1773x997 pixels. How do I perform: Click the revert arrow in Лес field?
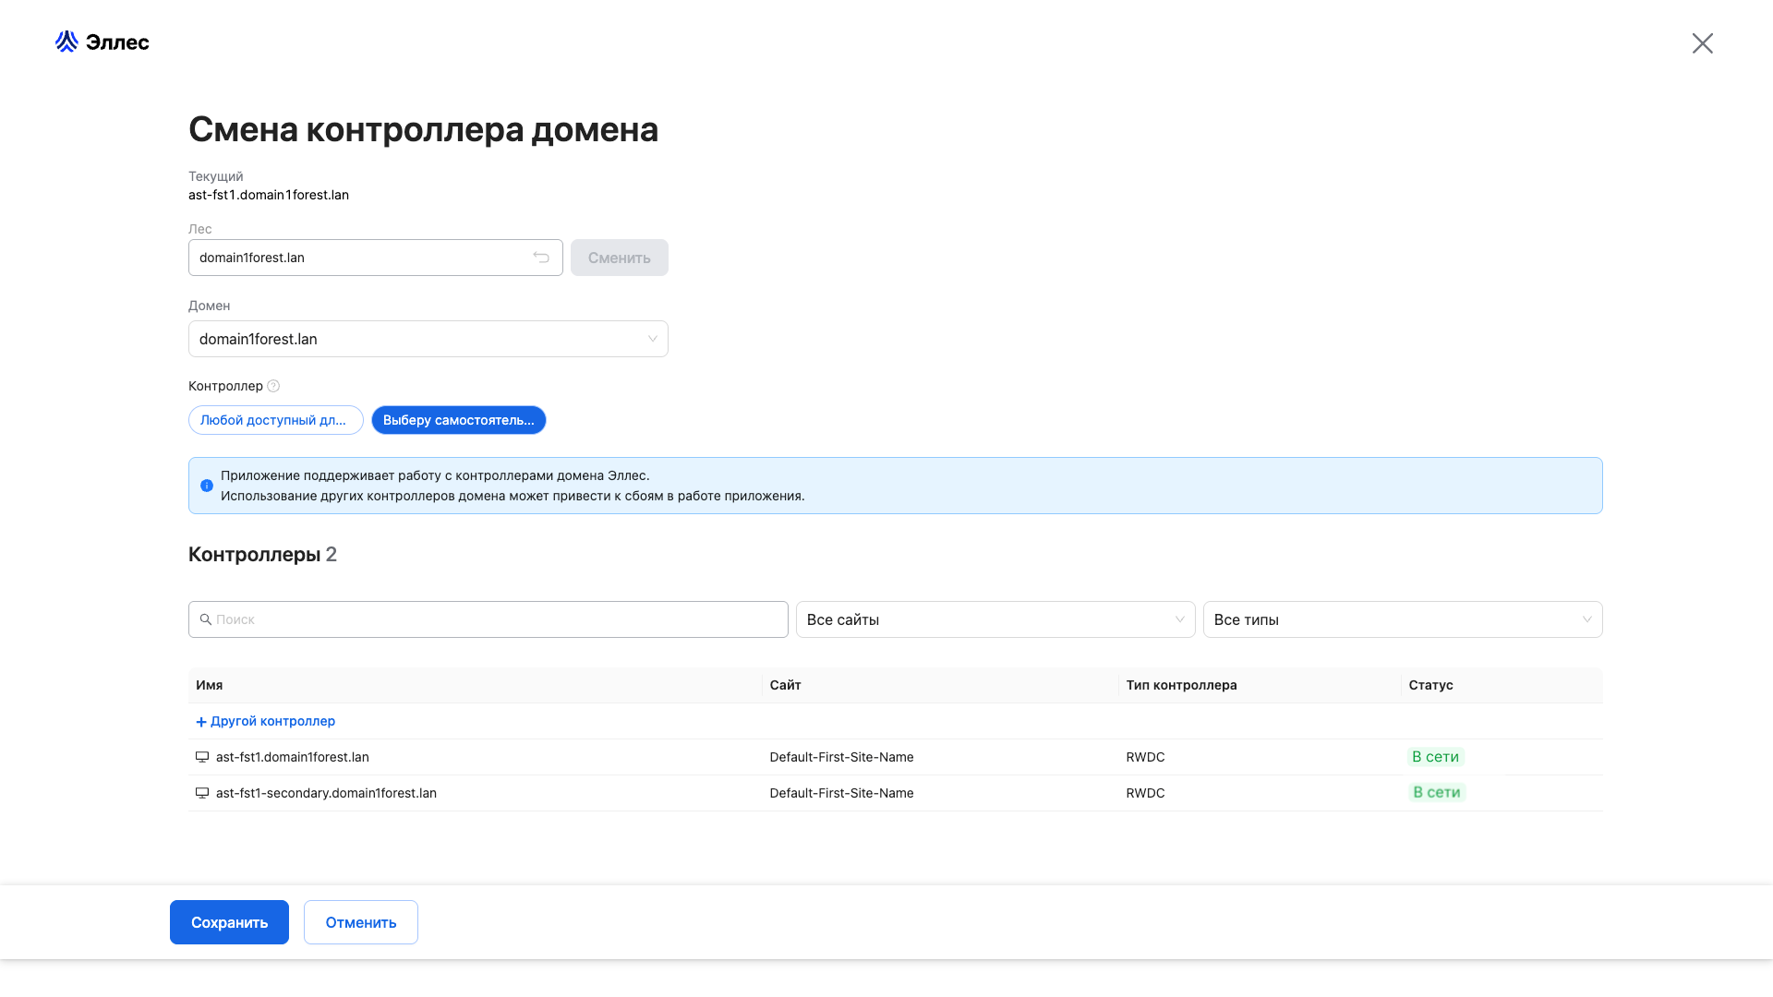pos(541,258)
